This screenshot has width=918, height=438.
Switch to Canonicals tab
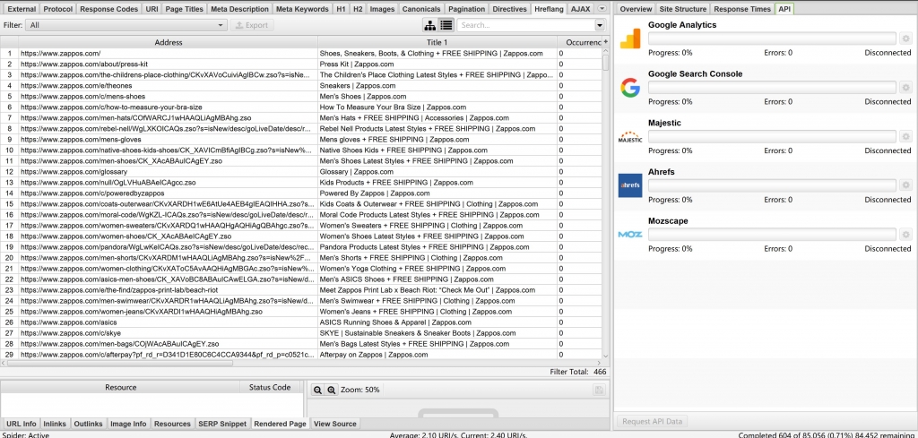pyautogui.click(x=421, y=9)
